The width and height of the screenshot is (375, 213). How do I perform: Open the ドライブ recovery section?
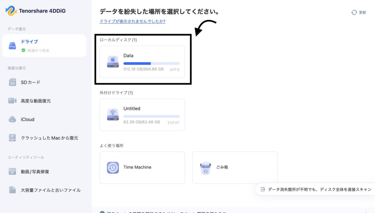(x=45, y=46)
